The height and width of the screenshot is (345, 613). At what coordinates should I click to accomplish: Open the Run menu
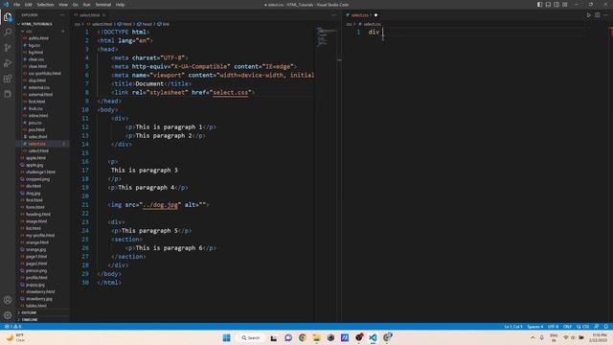[87, 5]
